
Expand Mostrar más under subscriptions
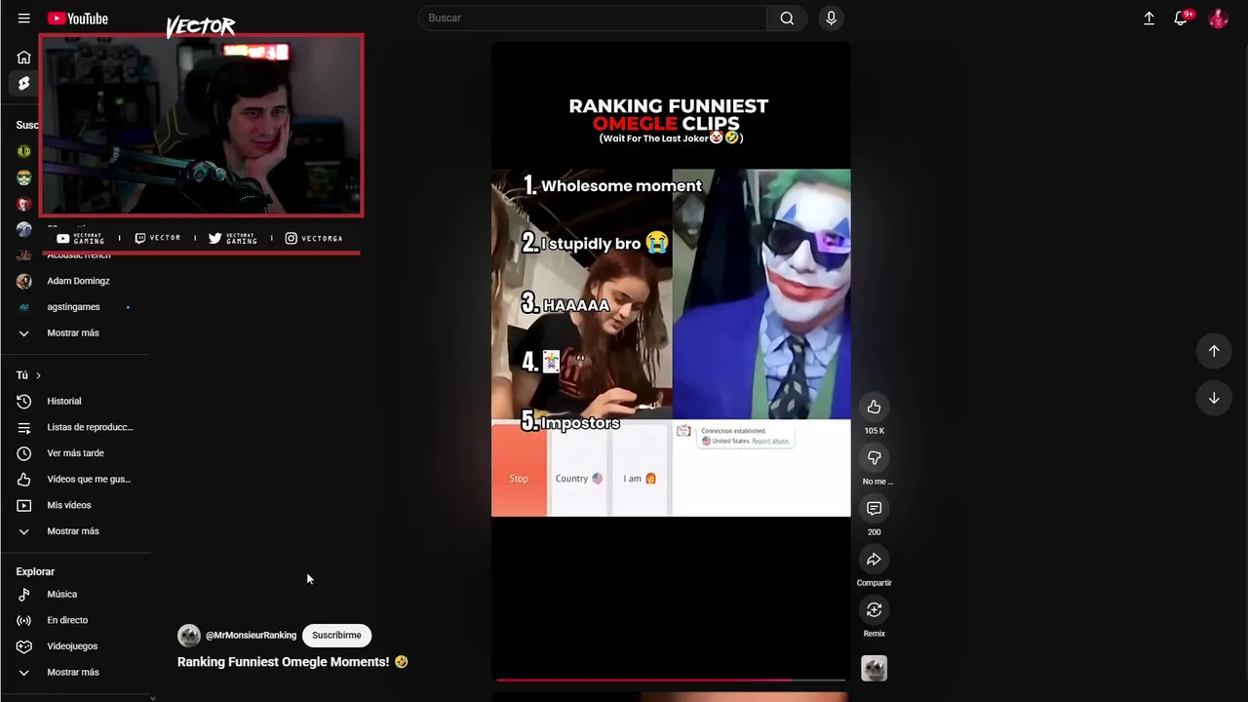click(75, 332)
